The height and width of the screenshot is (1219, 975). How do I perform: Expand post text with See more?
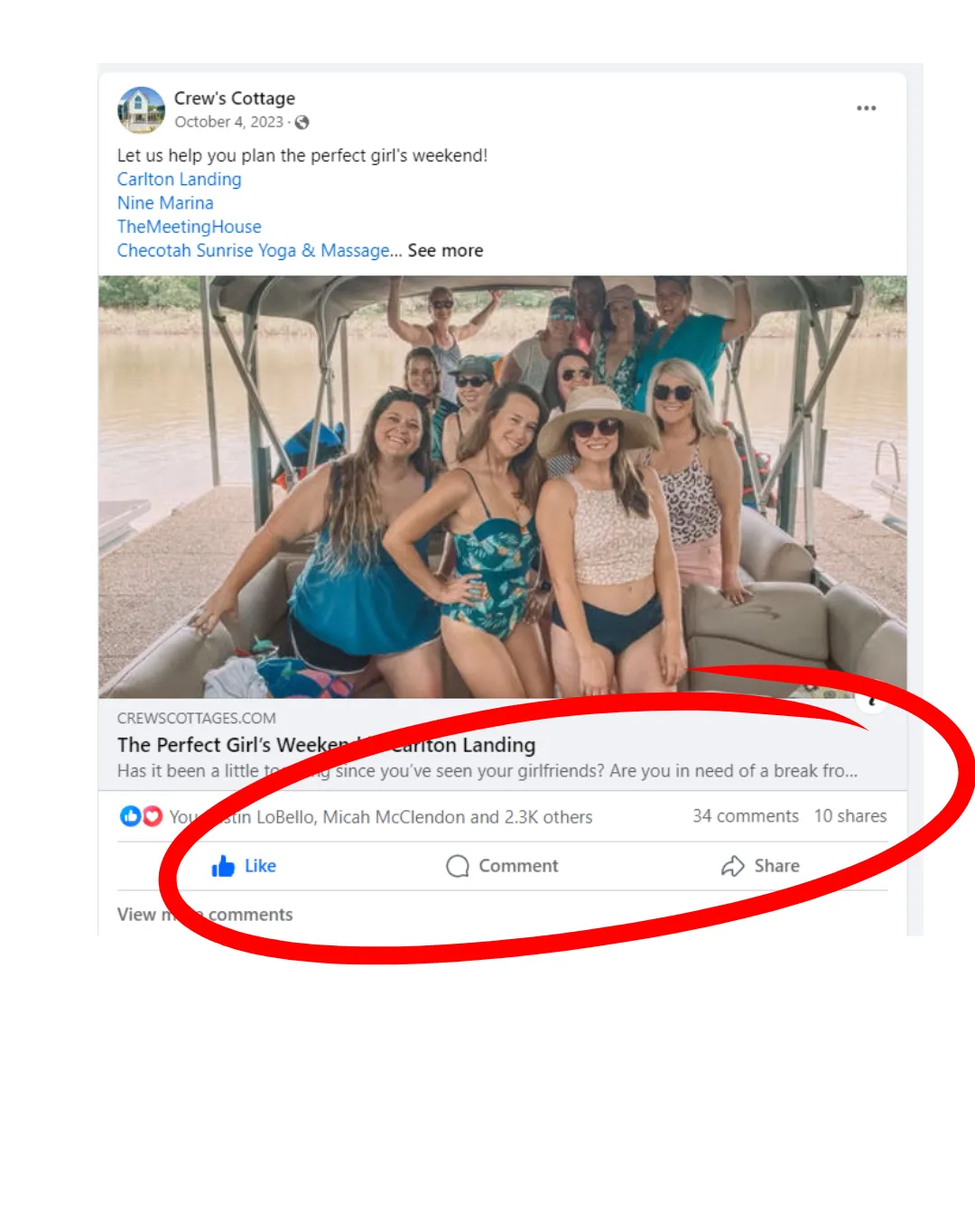coord(445,251)
